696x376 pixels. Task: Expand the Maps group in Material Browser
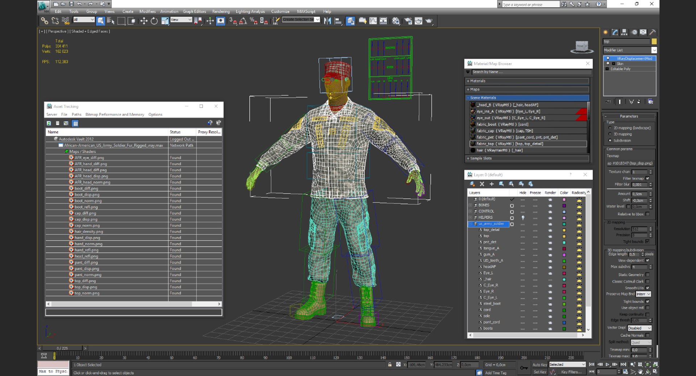(x=528, y=89)
